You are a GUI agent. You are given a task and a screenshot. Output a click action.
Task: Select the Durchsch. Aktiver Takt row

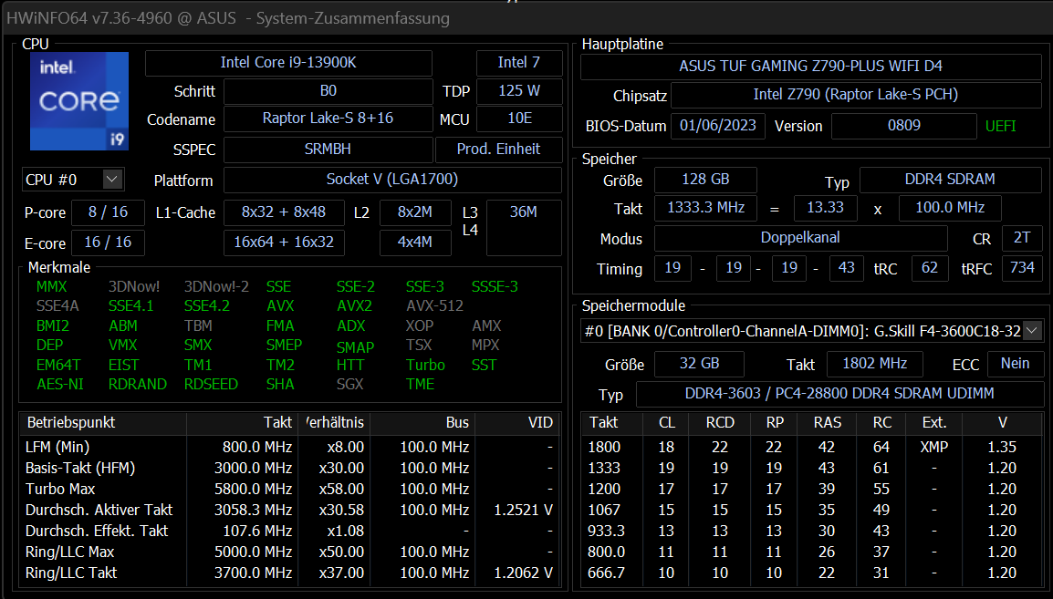pyautogui.click(x=289, y=510)
